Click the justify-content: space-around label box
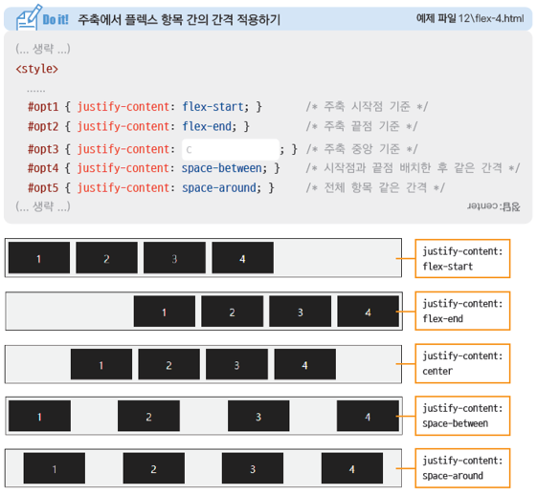The width and height of the screenshot is (538, 495). pos(462,468)
